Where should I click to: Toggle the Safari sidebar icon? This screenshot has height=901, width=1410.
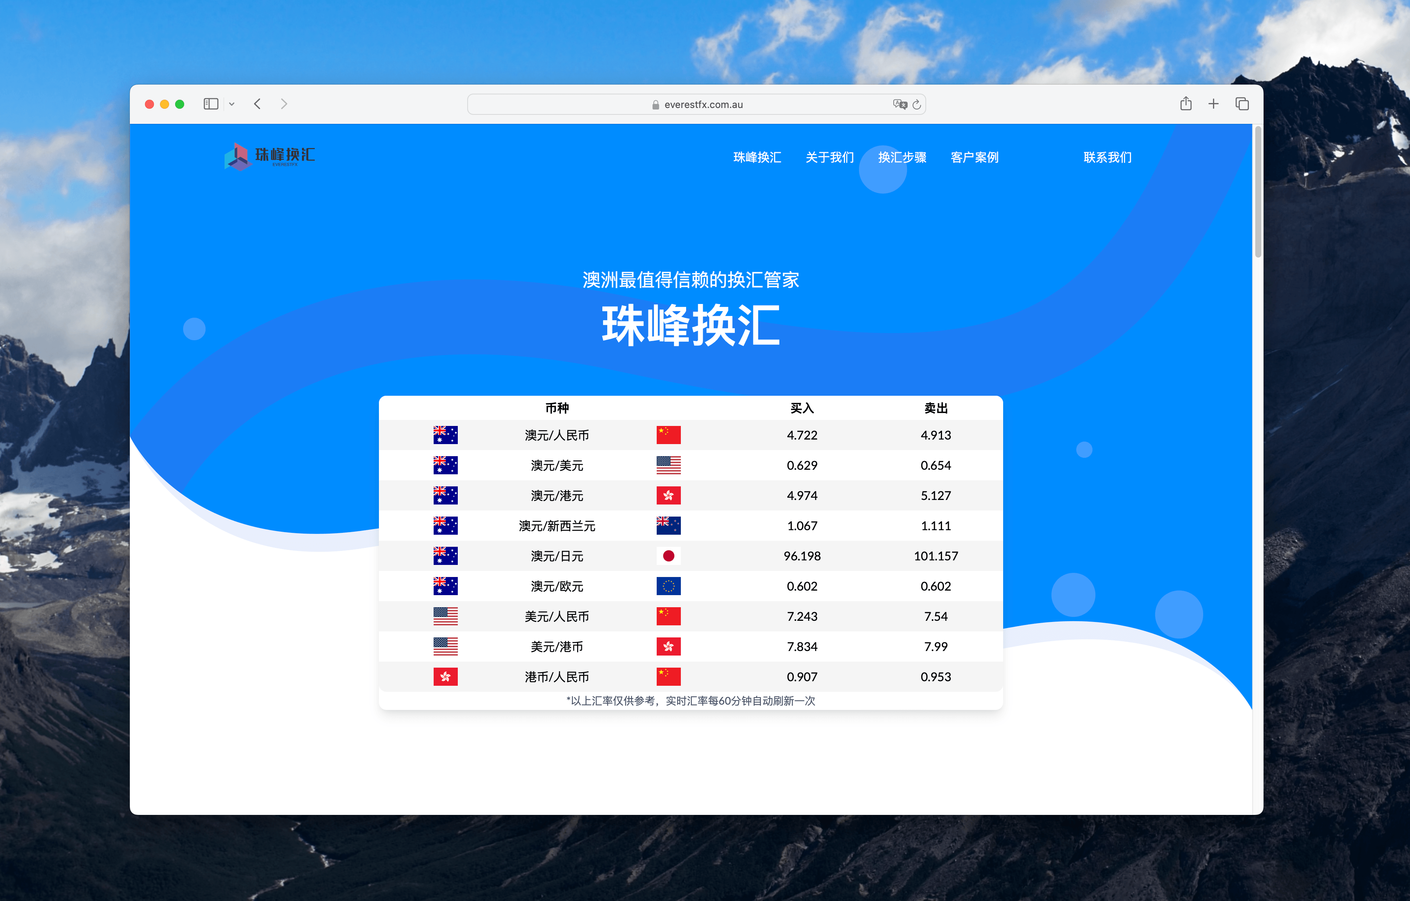211,104
